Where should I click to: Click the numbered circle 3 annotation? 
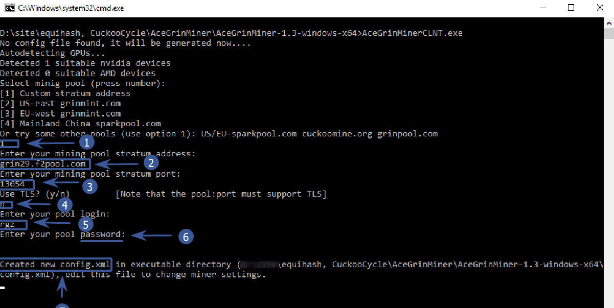coord(89,186)
